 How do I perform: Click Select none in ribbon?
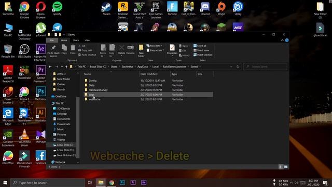pos(201,50)
